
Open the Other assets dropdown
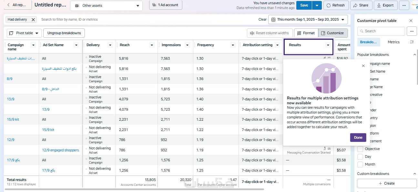106,5
